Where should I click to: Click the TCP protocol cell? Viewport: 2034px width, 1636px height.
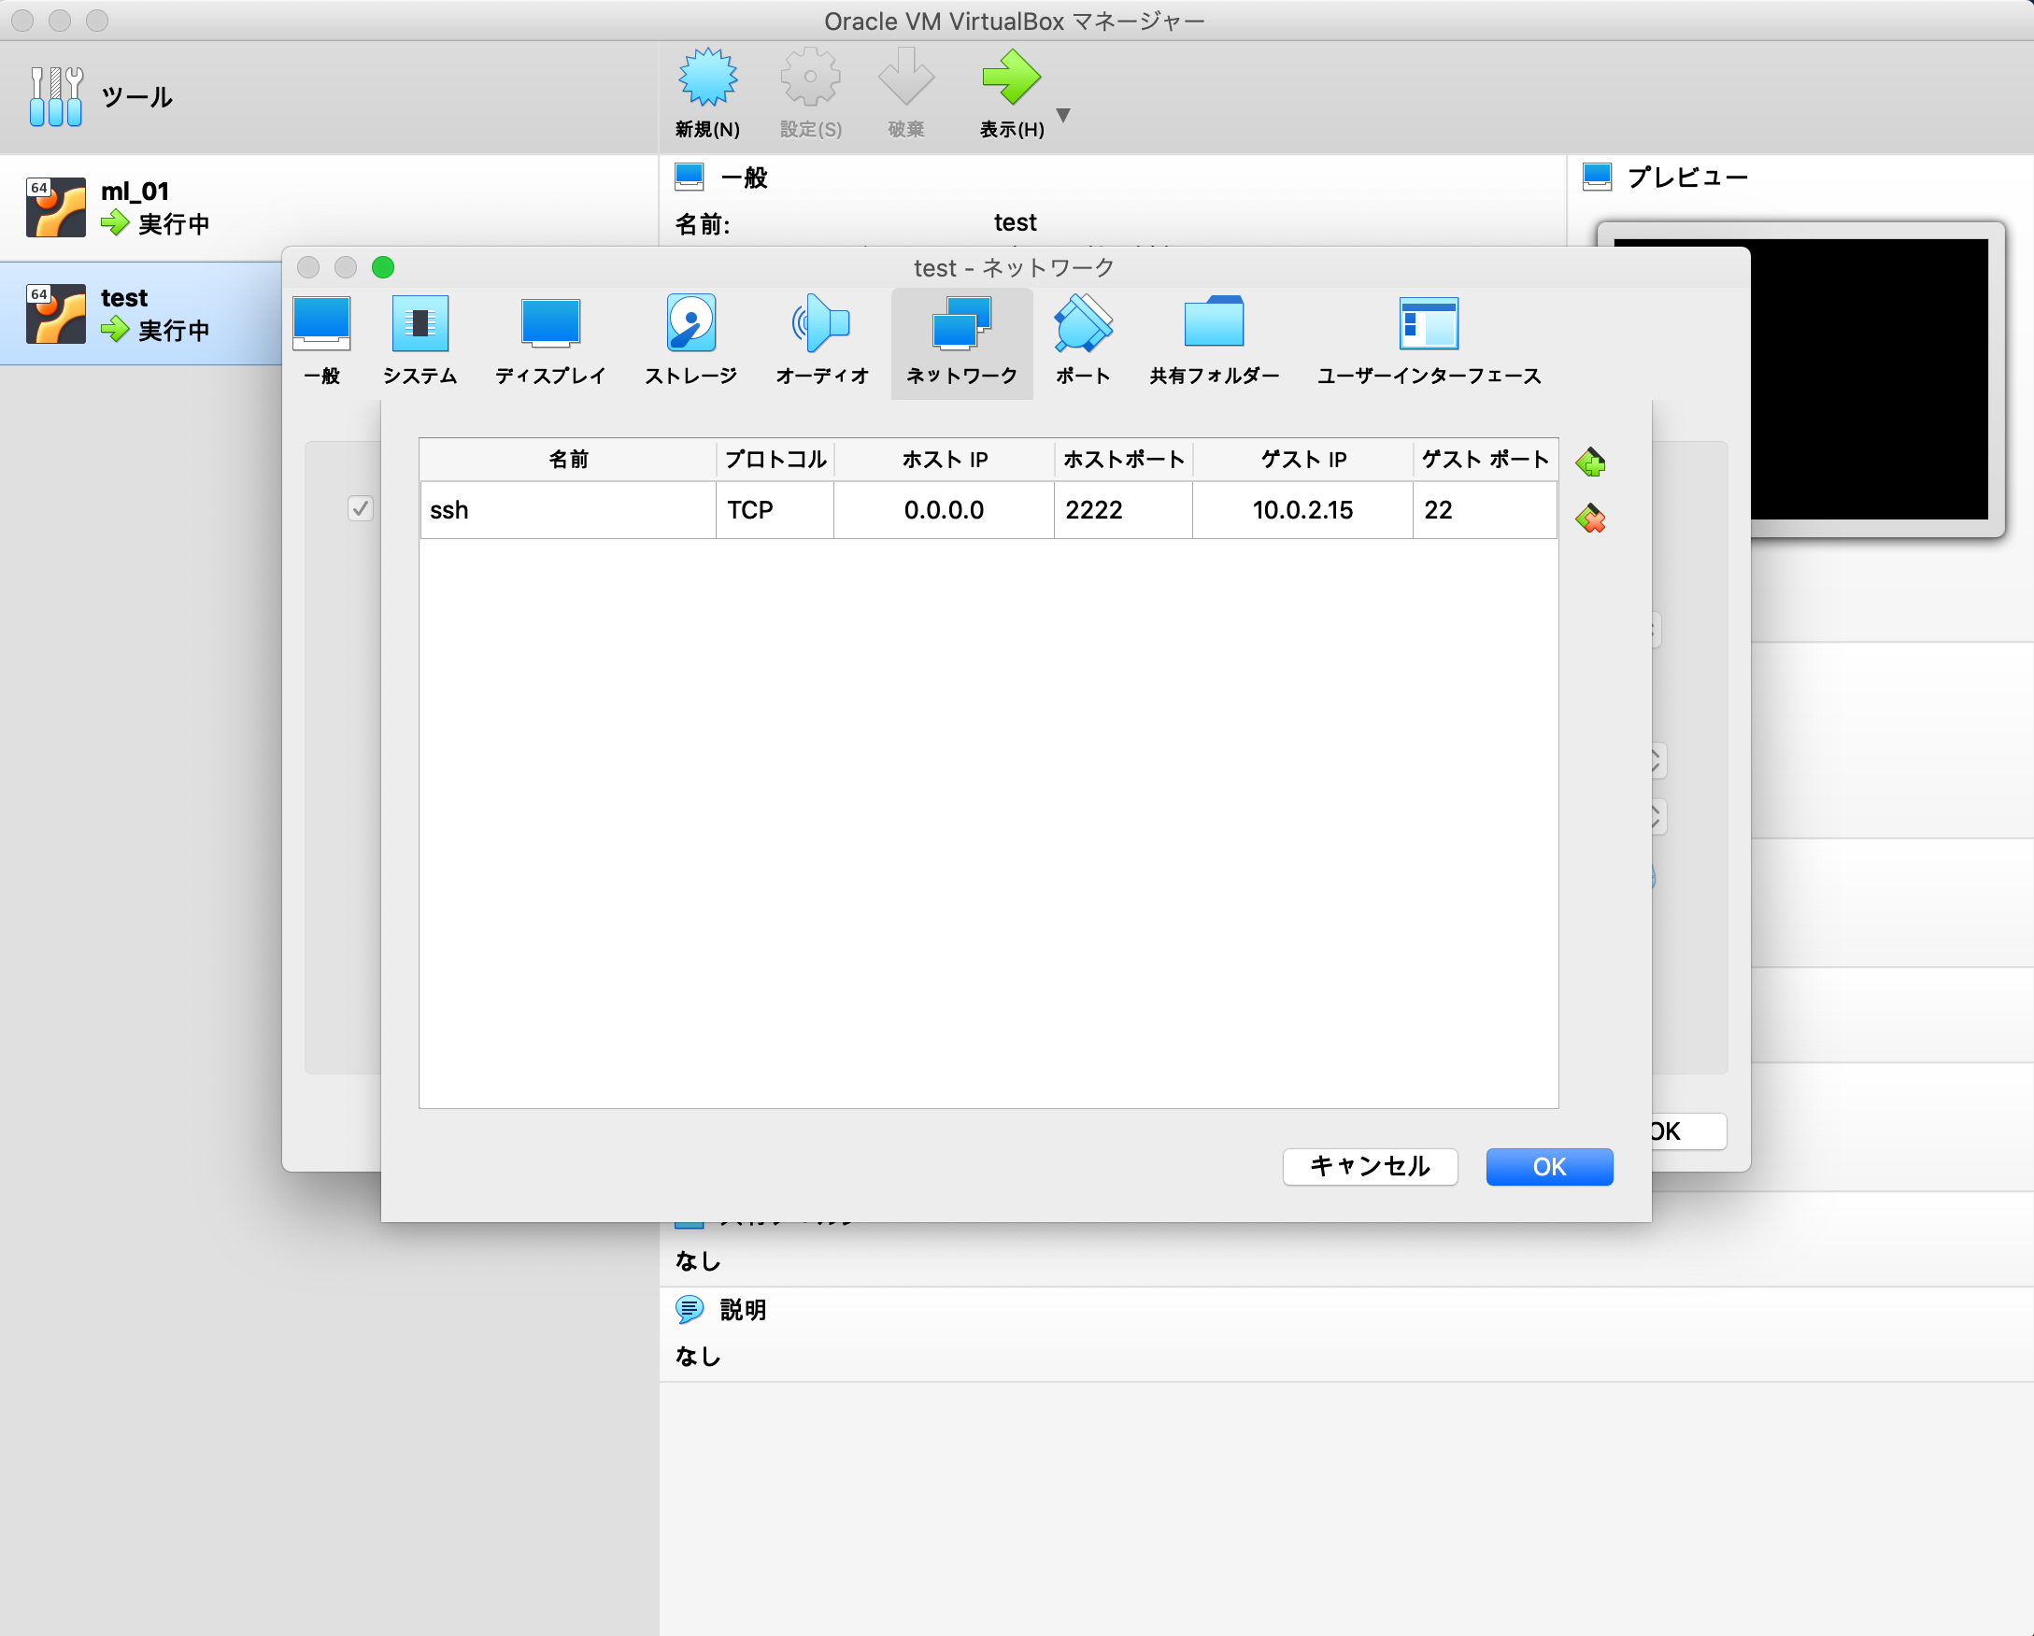pos(774,510)
